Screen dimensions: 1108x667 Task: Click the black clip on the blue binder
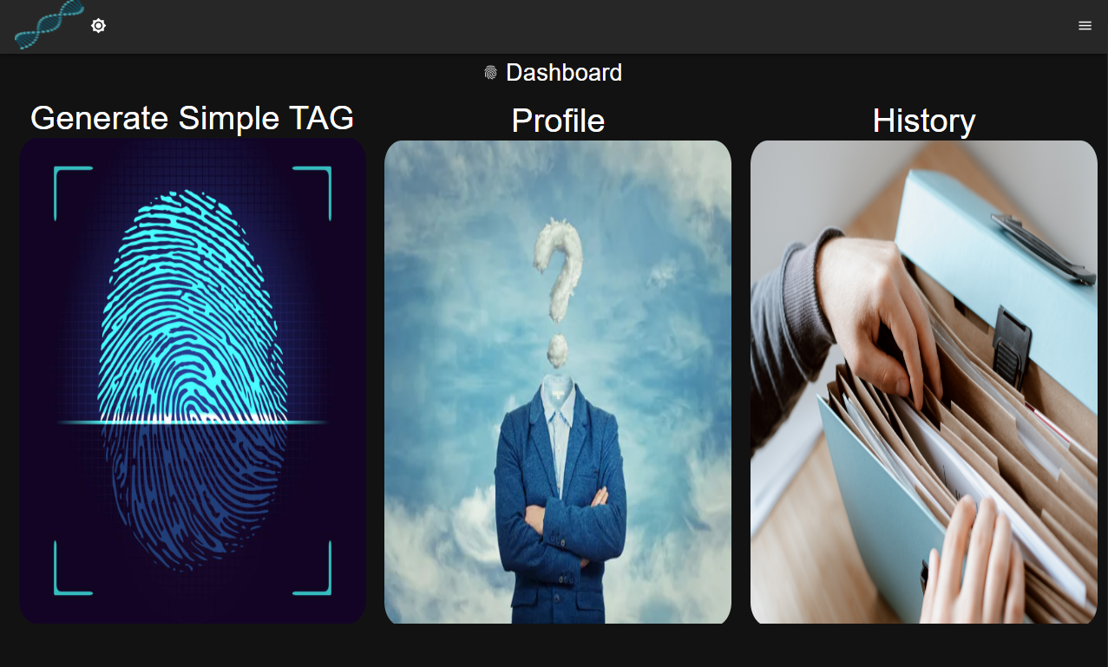click(x=1012, y=346)
